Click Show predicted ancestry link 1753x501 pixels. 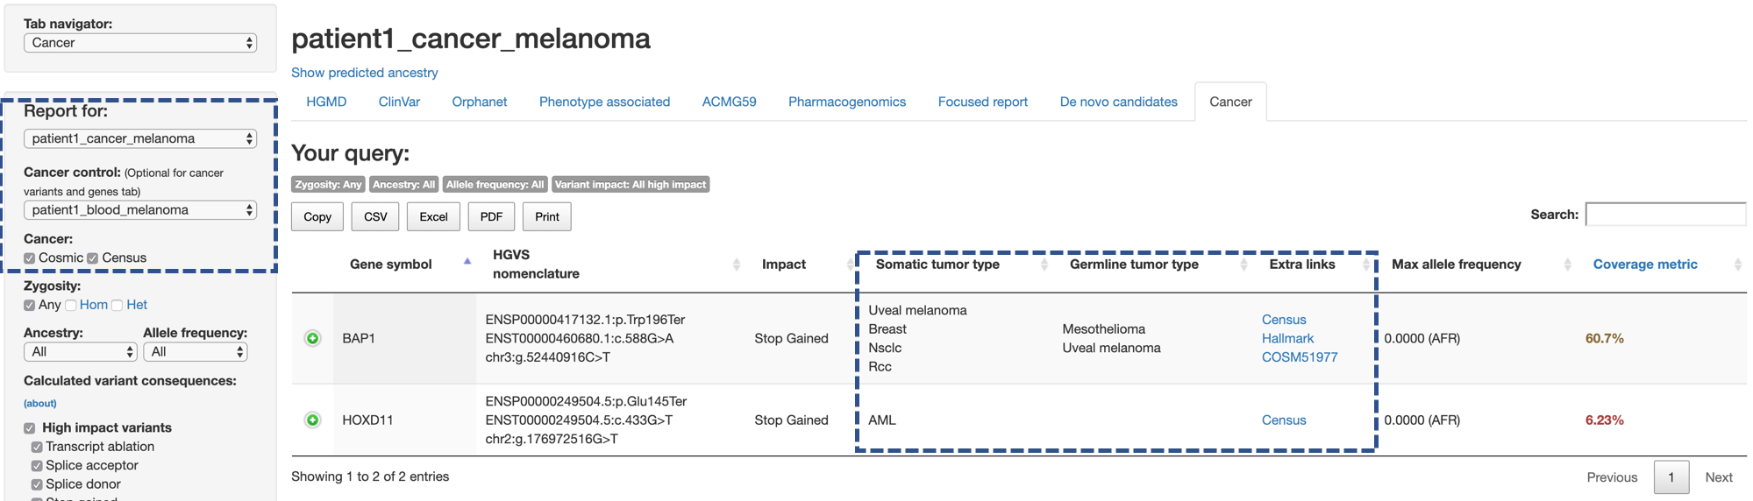click(x=365, y=73)
